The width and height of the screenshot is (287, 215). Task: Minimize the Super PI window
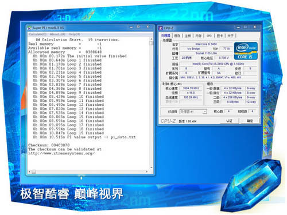(x=131, y=27)
